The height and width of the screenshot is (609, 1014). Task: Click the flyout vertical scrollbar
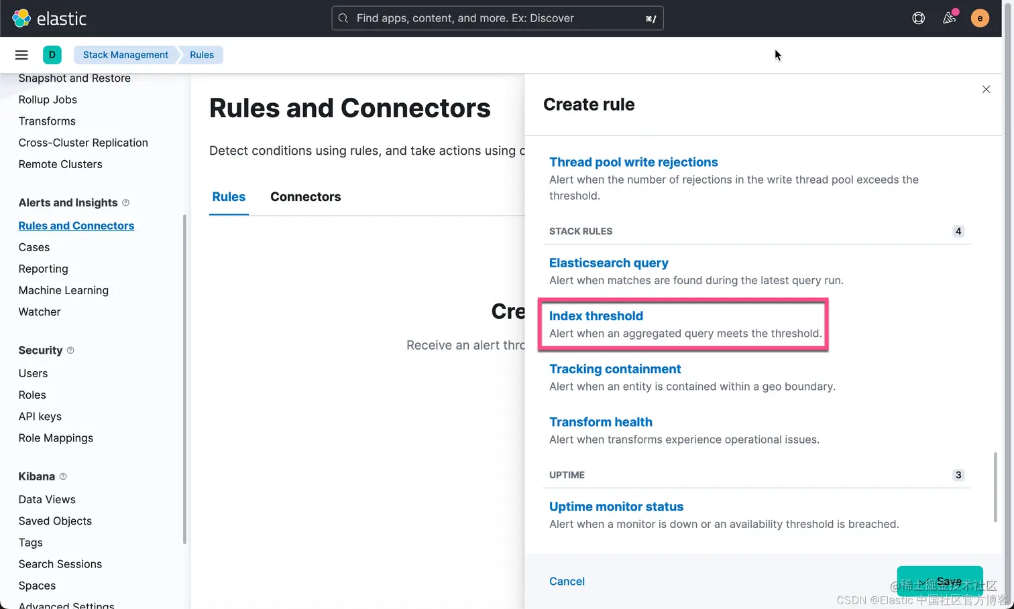[x=995, y=486]
